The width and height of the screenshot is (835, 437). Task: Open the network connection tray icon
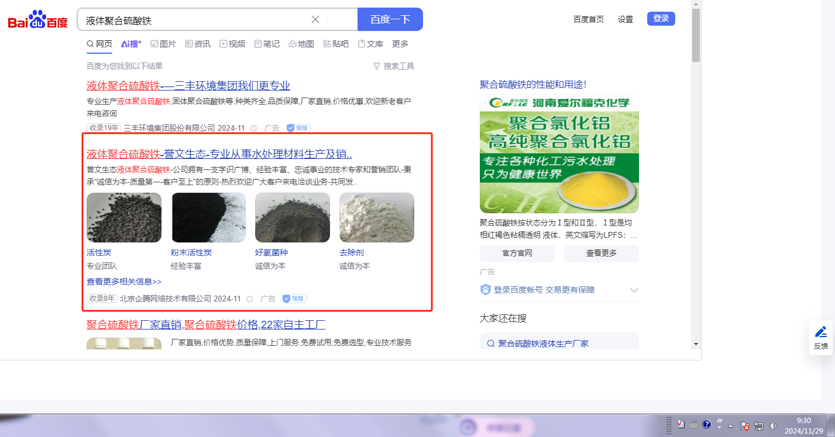759,425
